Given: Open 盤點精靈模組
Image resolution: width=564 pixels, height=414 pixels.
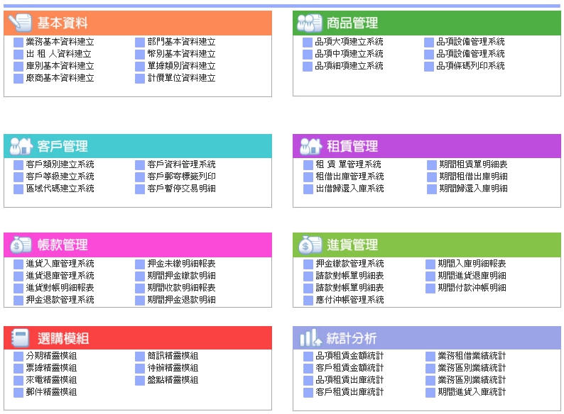Looking at the screenshot, I should (173, 380).
